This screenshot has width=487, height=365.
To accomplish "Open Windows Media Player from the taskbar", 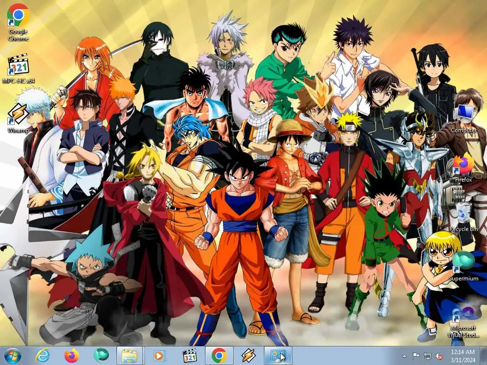I will point(159,355).
